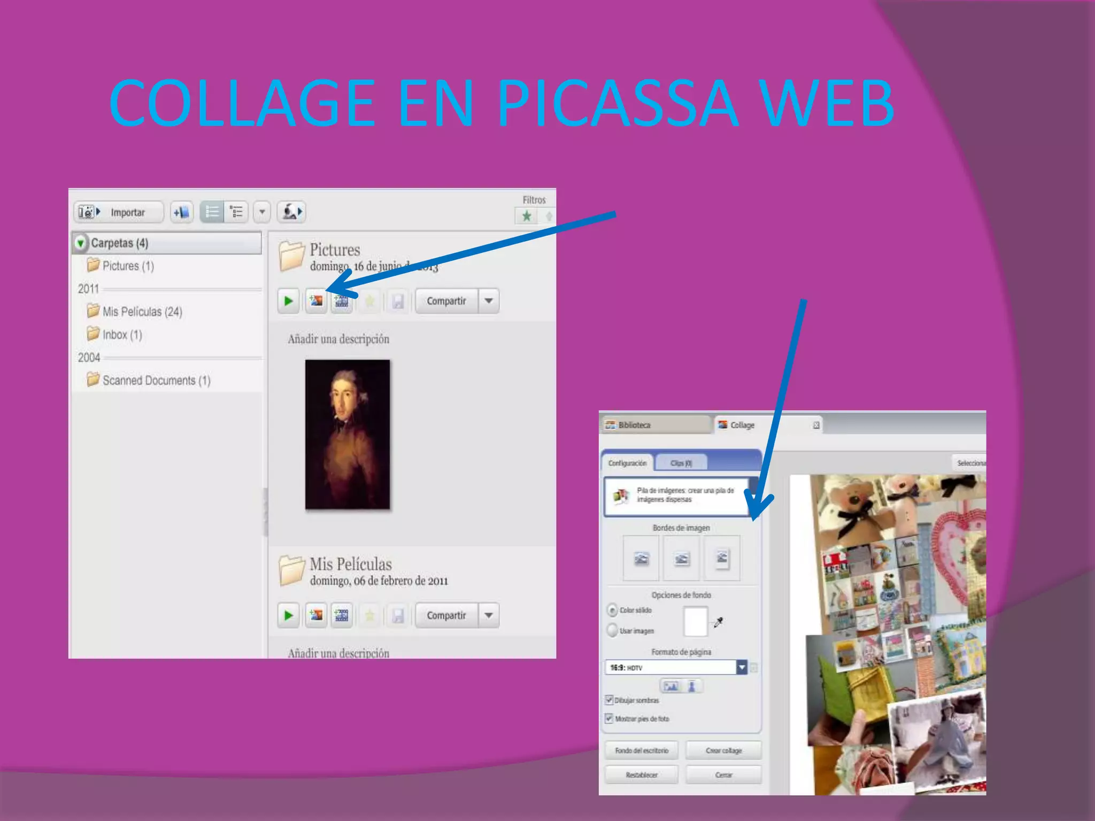Click the Crear collage button

723,750
